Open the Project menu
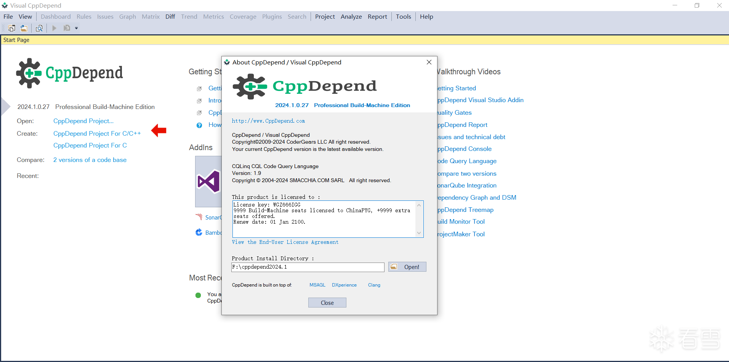The width and height of the screenshot is (729, 362). click(325, 17)
